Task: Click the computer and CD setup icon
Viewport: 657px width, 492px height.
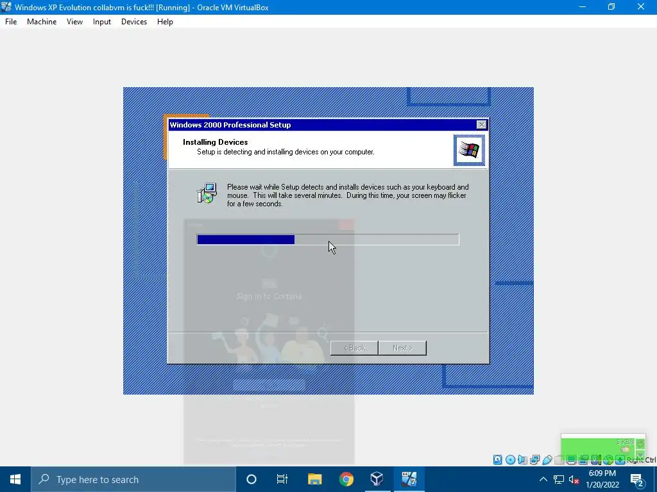Action: (x=207, y=193)
